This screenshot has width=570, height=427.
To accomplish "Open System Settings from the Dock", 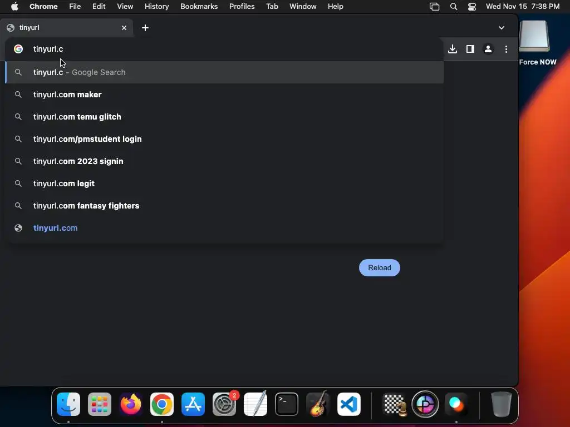I will tap(224, 404).
